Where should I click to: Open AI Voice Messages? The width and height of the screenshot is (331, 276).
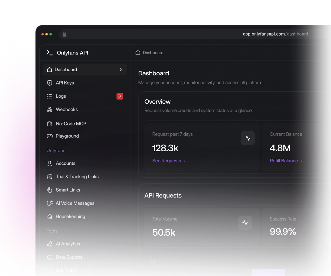click(x=75, y=203)
